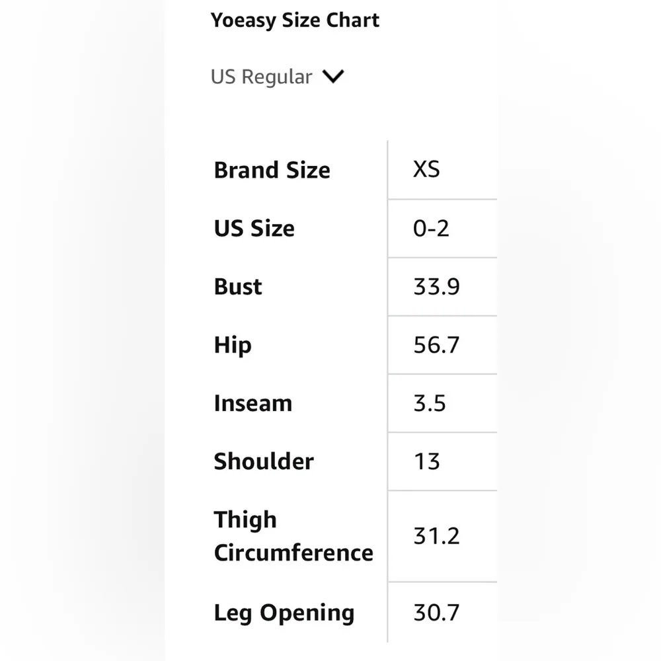The height and width of the screenshot is (661, 661).
Task: Click the 56.7 hip measurement
Action: pos(436,345)
